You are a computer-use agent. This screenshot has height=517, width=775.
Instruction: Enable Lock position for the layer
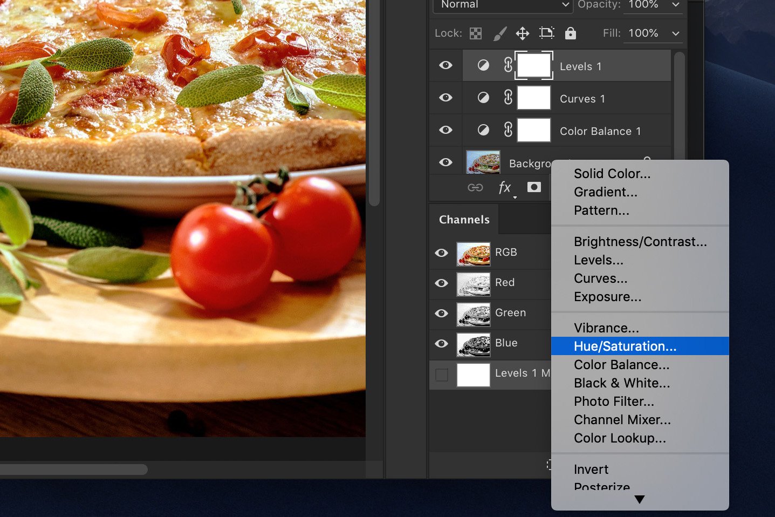522,33
